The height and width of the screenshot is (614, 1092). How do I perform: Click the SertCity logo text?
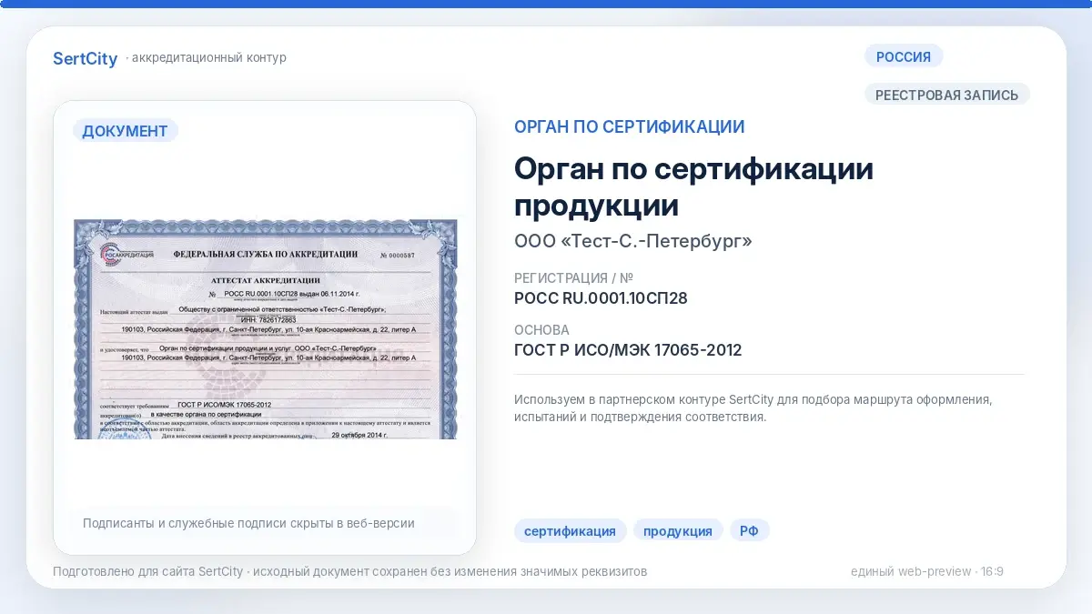click(x=86, y=58)
